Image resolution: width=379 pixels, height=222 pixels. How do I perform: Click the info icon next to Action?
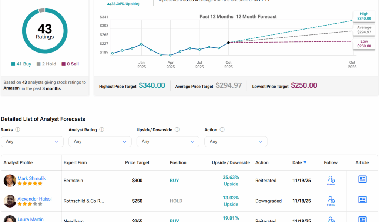point(222,130)
